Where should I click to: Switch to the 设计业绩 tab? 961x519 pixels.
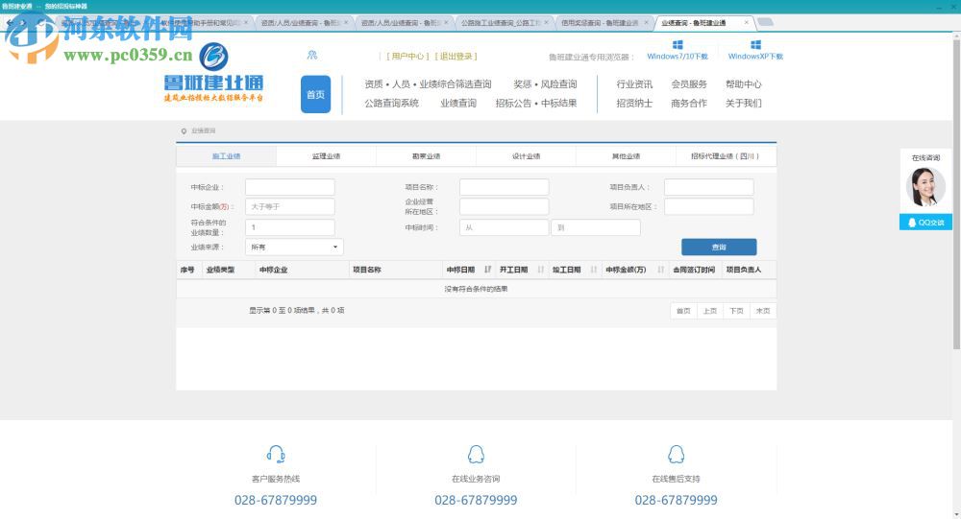tap(526, 156)
